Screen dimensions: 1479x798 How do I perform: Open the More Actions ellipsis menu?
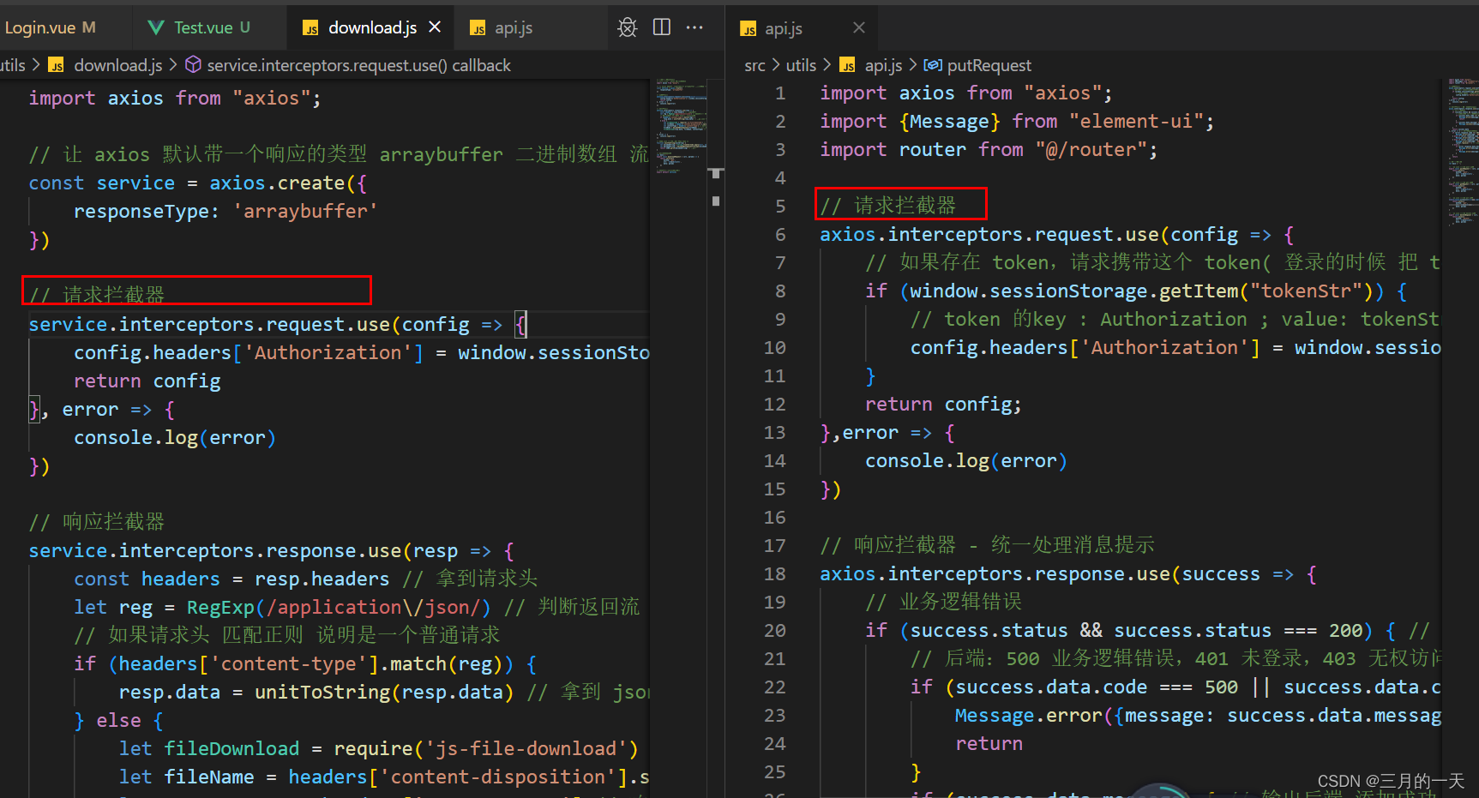point(694,27)
